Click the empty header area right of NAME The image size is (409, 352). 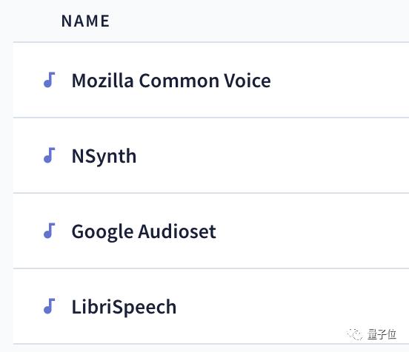click(259, 21)
